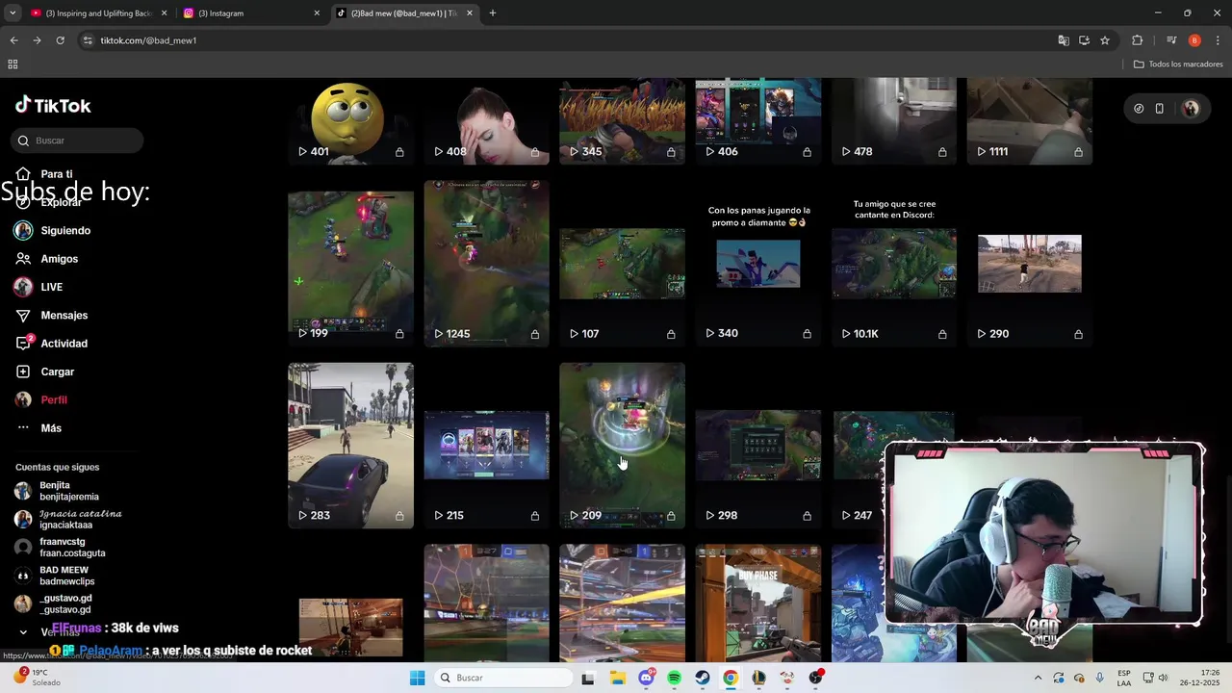Screen dimensions: 1232x693
Task: Open Actividad notifications
Action: click(64, 344)
